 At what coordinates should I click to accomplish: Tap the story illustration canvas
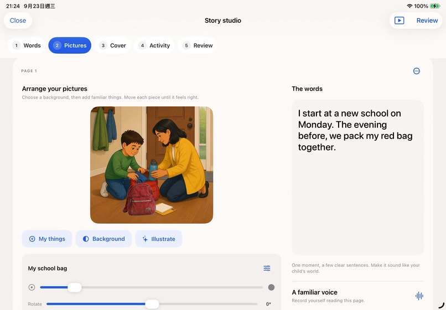152,165
